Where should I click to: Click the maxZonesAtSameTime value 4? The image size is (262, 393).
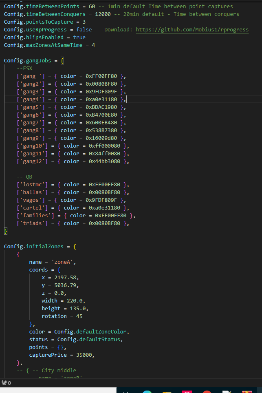coord(93,45)
